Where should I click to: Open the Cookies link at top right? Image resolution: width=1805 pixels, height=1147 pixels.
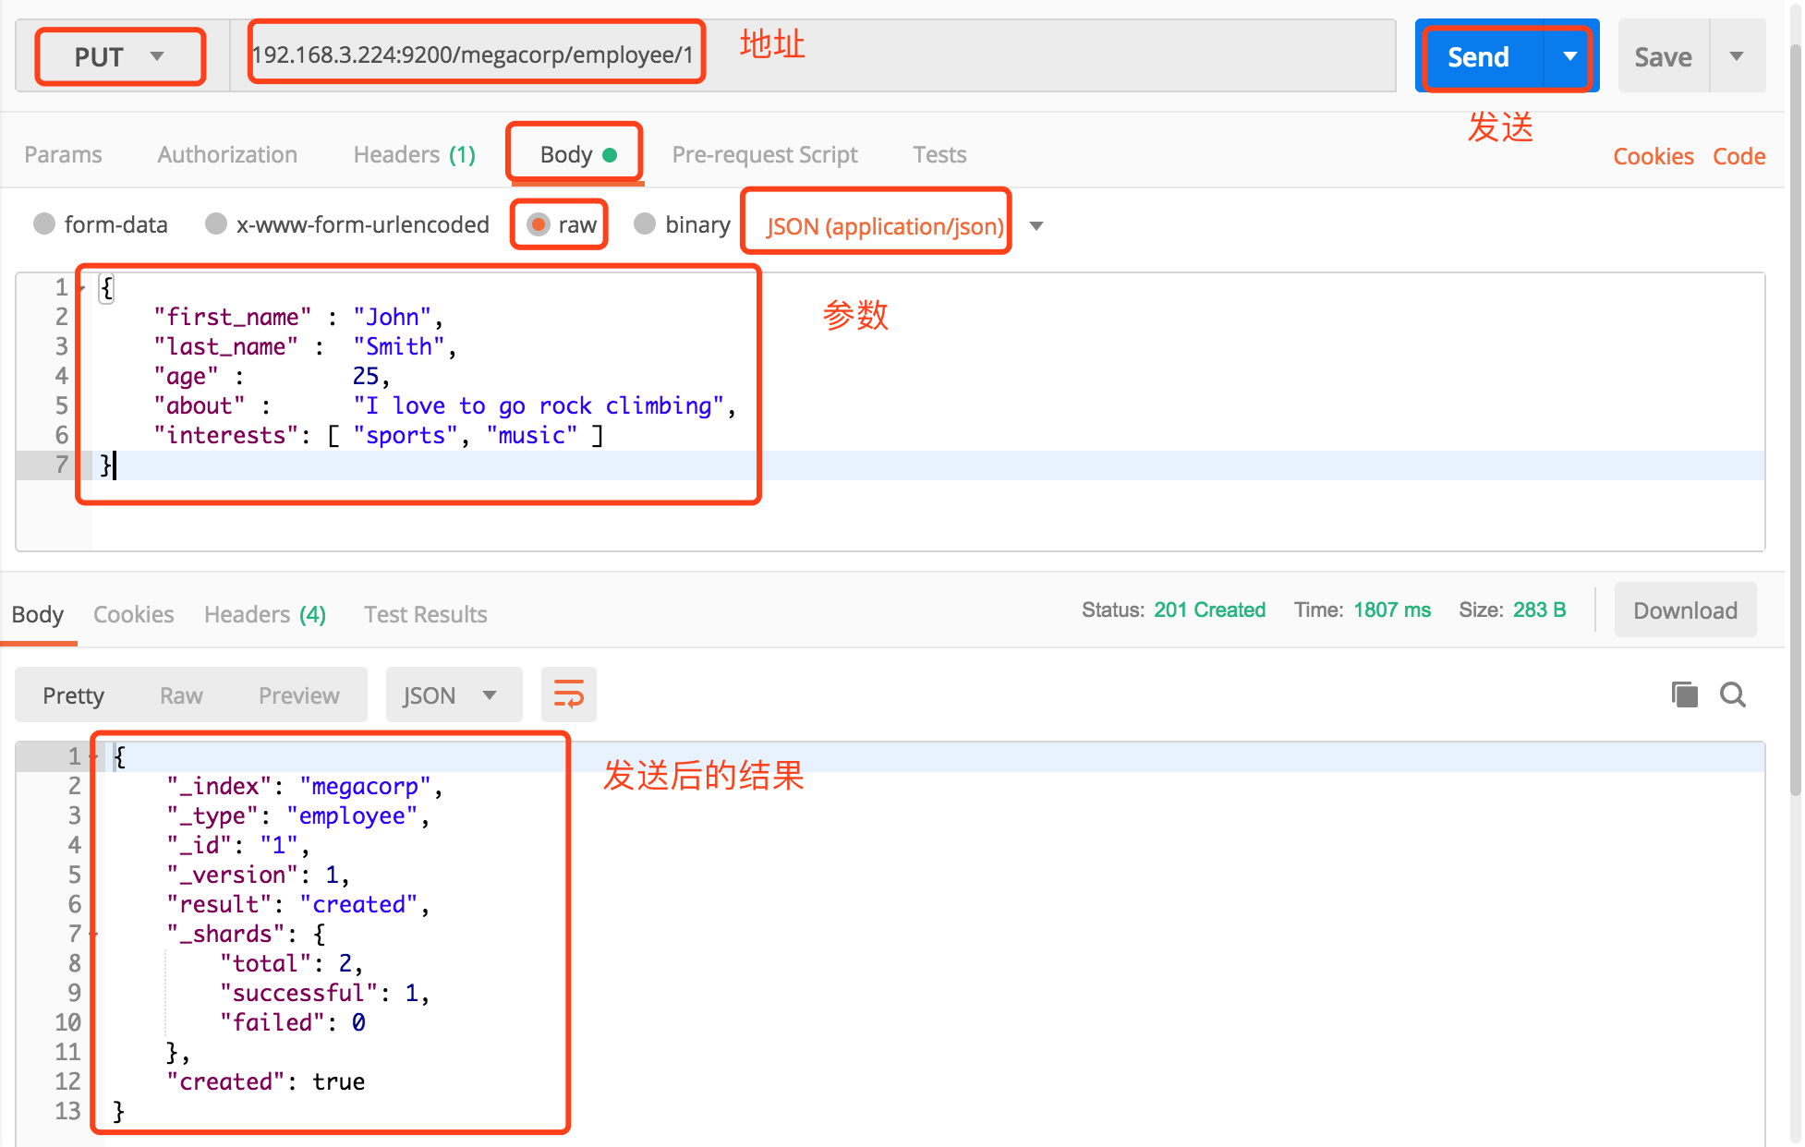(1653, 156)
